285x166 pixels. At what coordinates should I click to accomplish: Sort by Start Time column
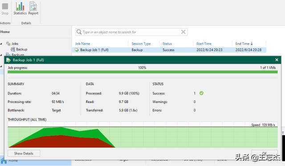[x=204, y=44]
